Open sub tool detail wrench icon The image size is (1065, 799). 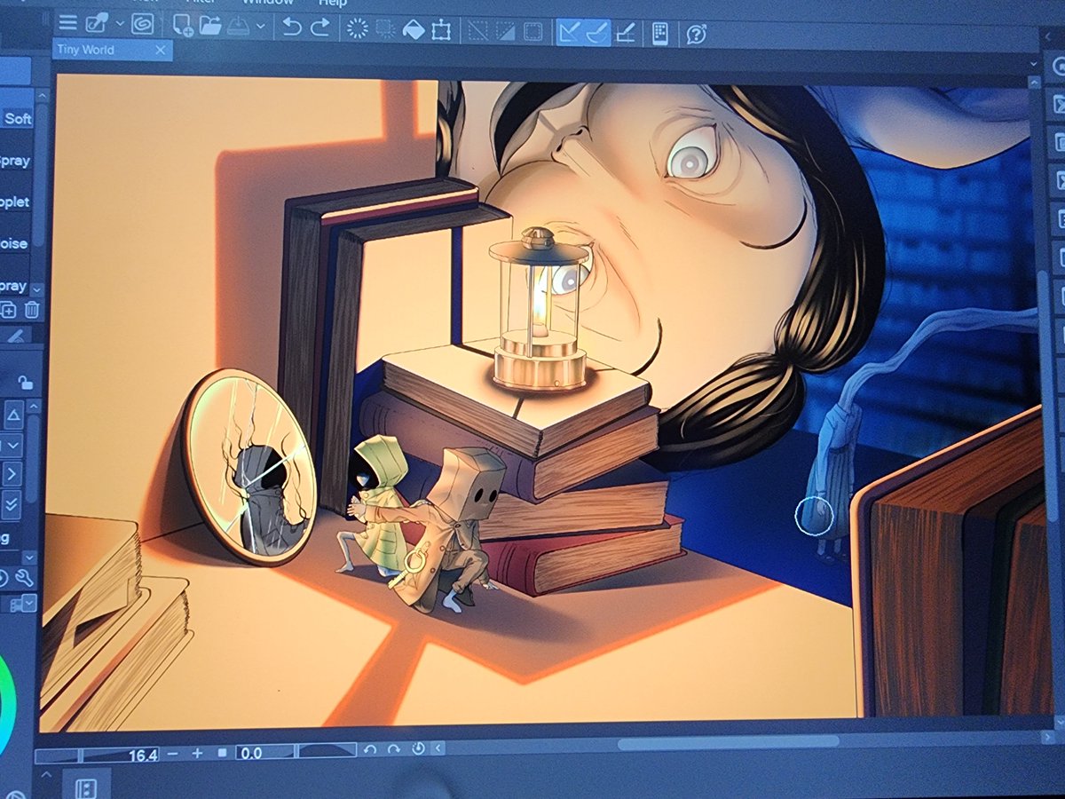(x=24, y=579)
